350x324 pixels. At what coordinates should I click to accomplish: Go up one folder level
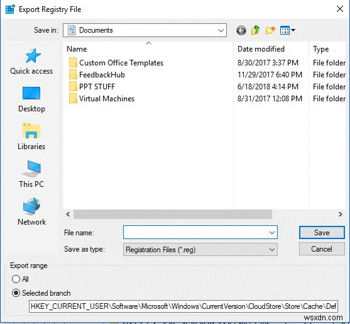point(255,30)
